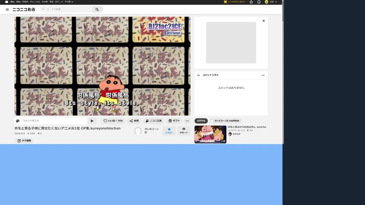Open the ホモと見るKTDKおばさん .kancho video title
365x205 pixels.
coord(247,127)
